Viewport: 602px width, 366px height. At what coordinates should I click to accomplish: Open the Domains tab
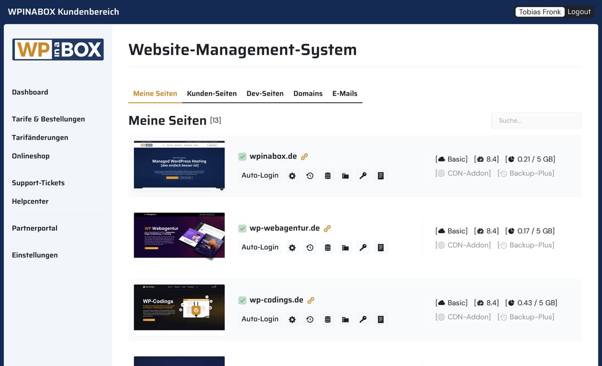[308, 93]
